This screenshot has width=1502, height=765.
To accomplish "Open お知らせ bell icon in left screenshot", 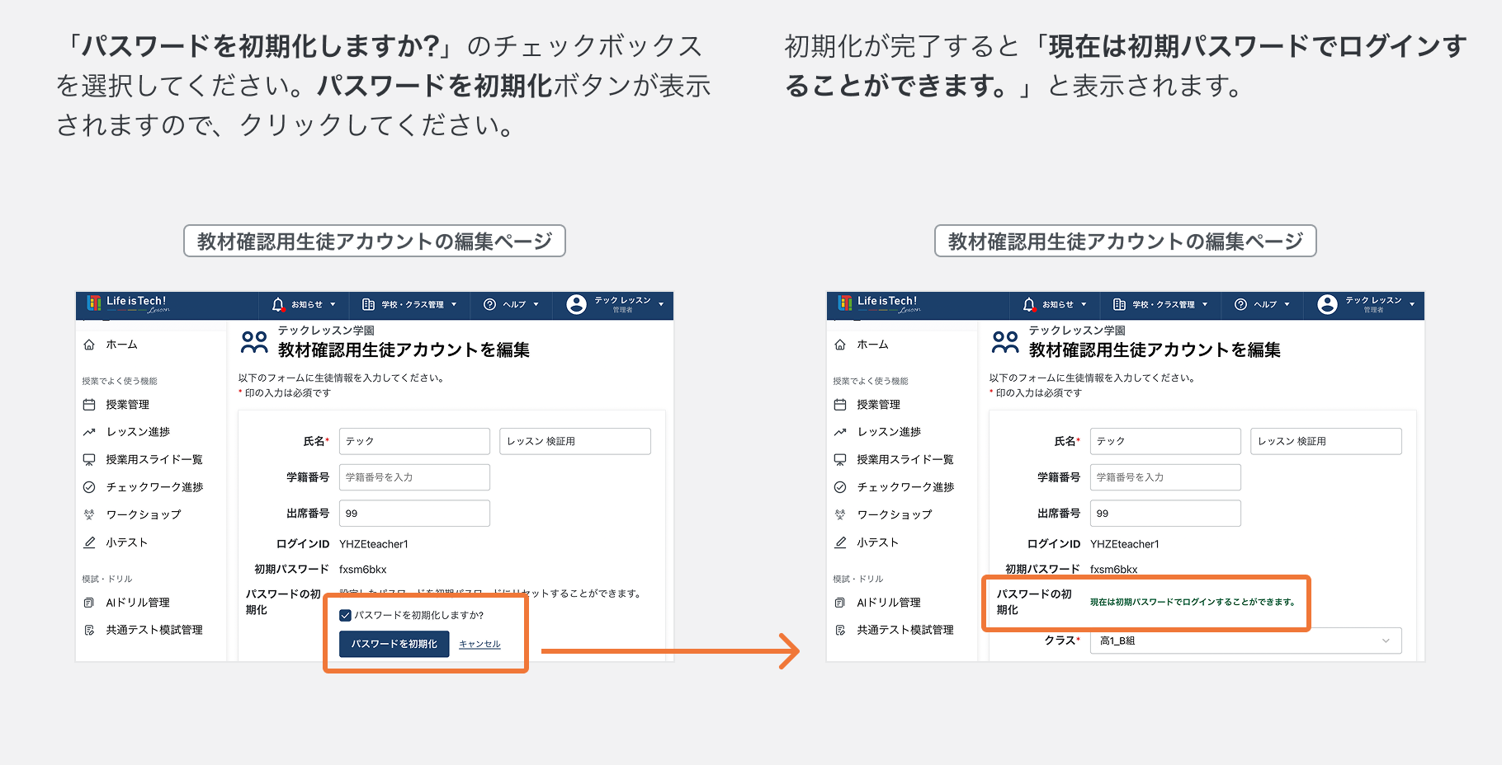I will [278, 305].
